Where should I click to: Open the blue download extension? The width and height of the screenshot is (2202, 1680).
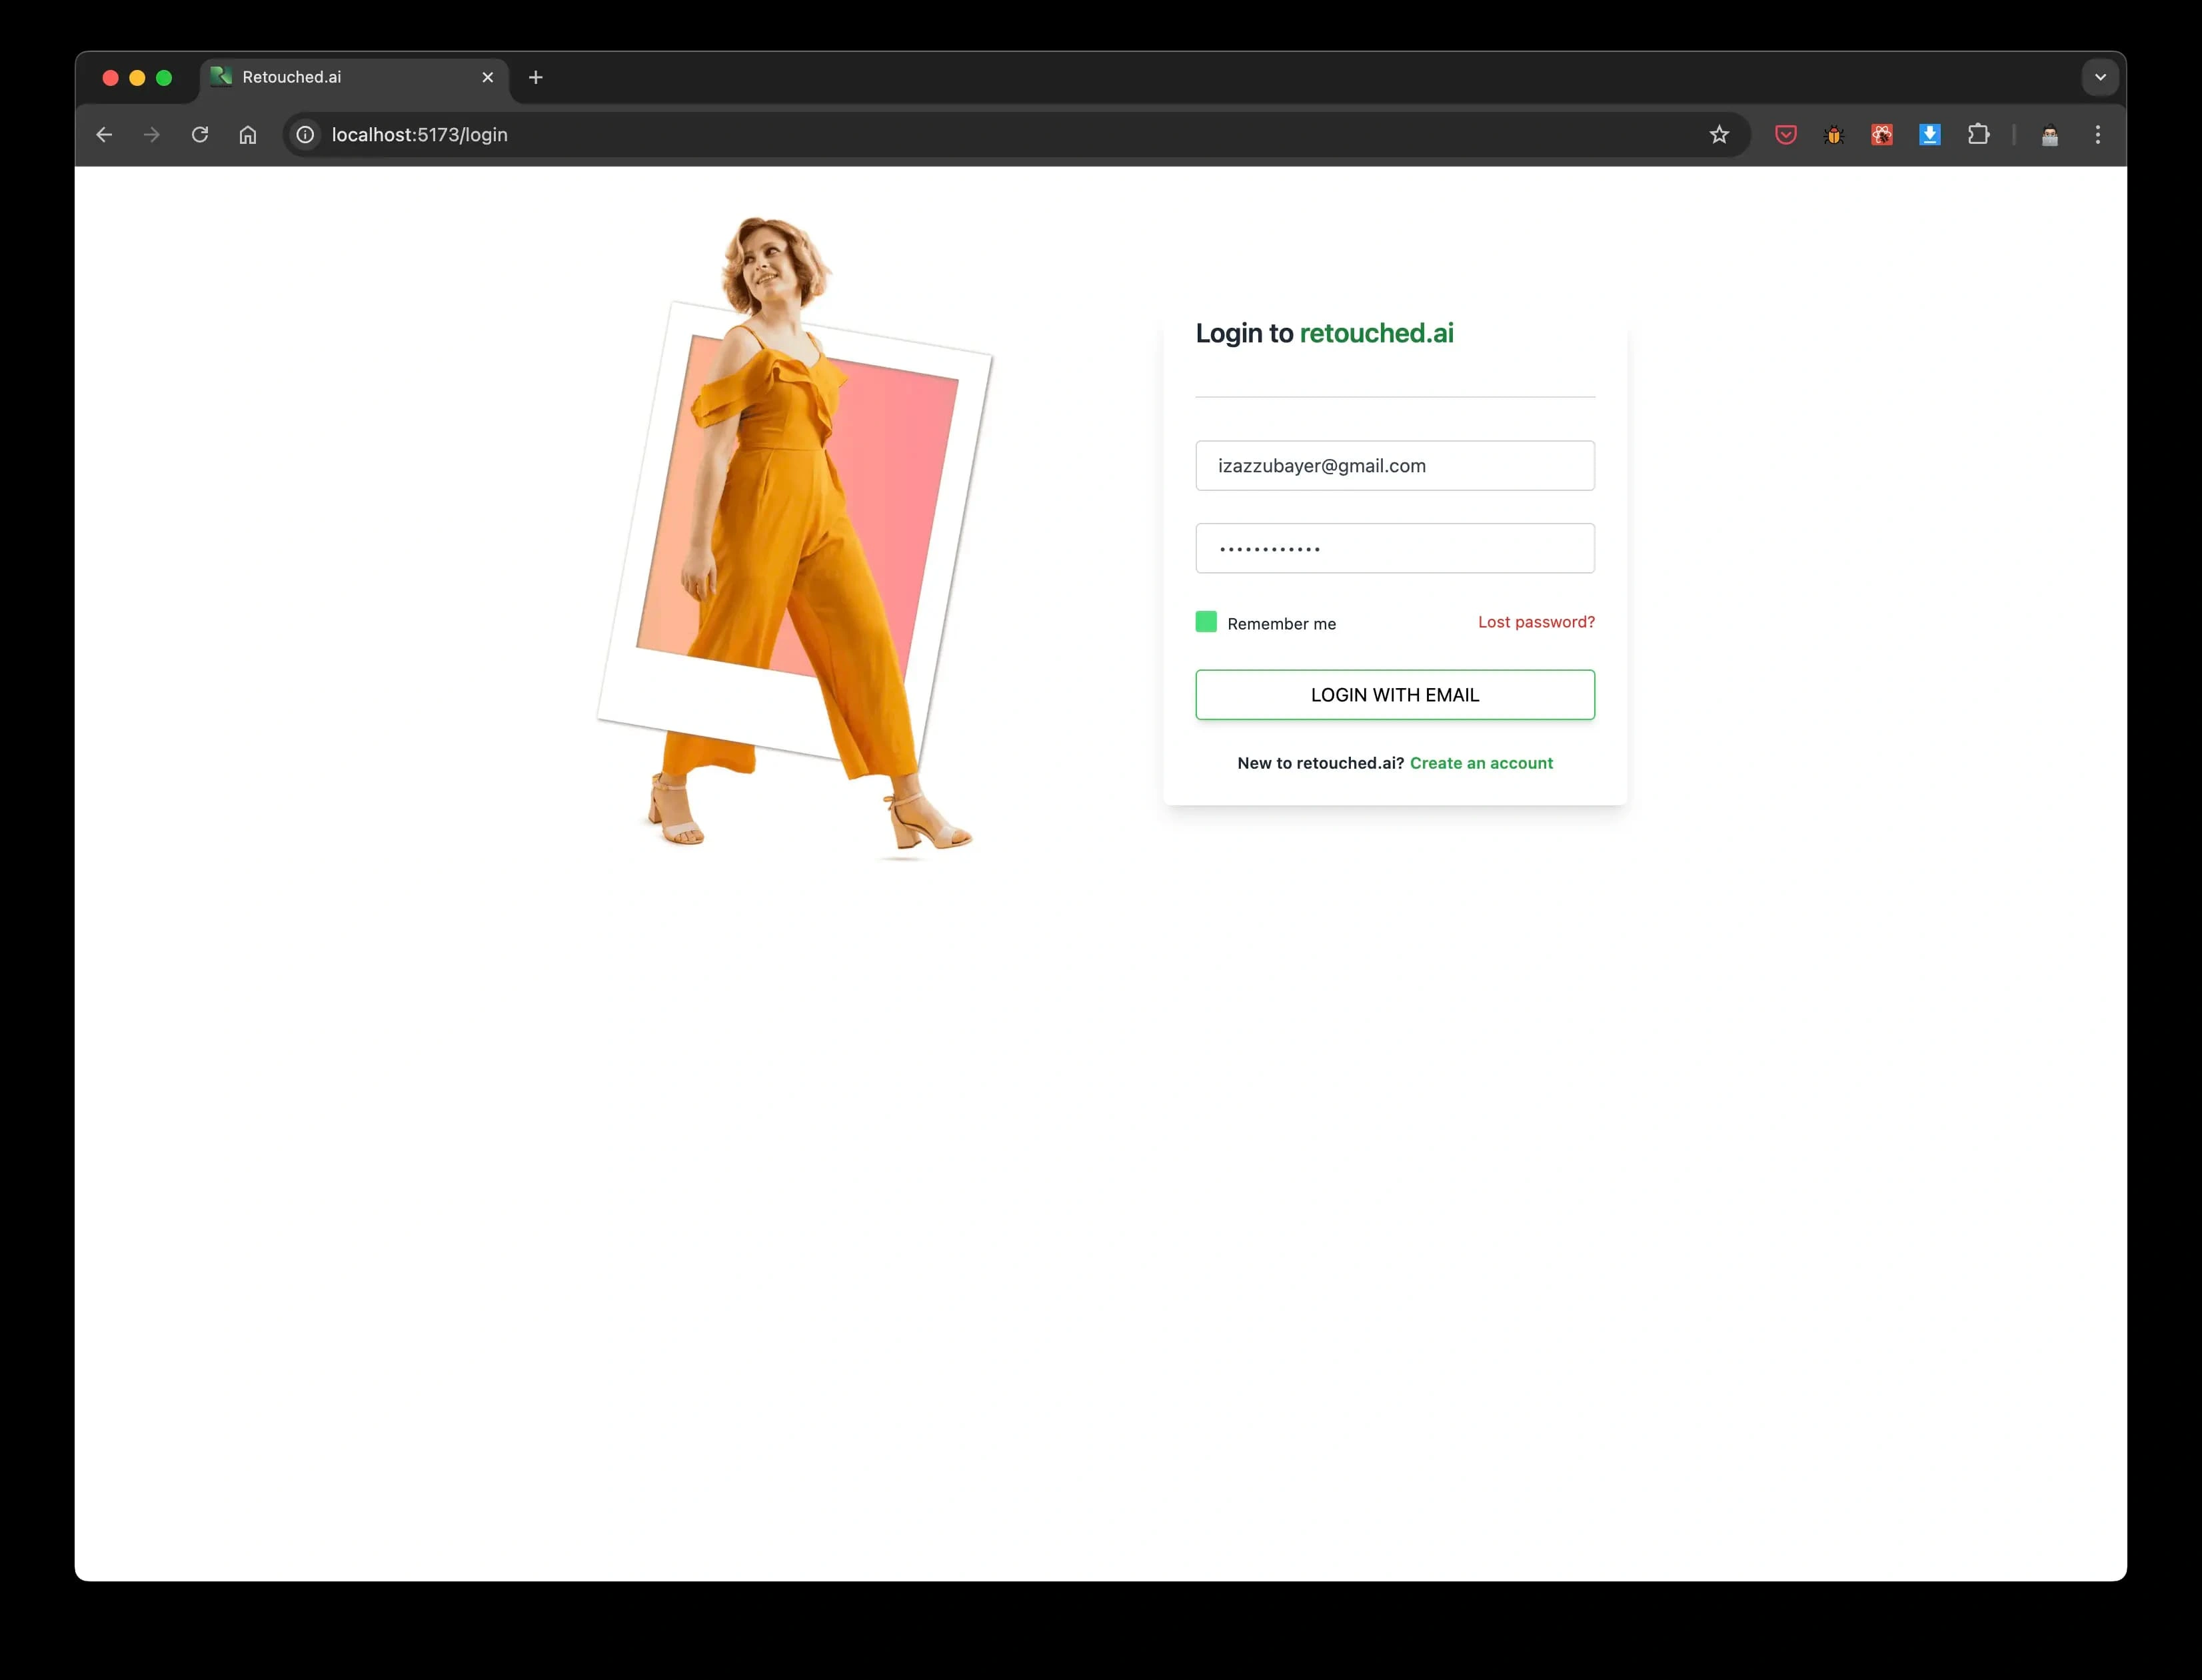[1930, 135]
